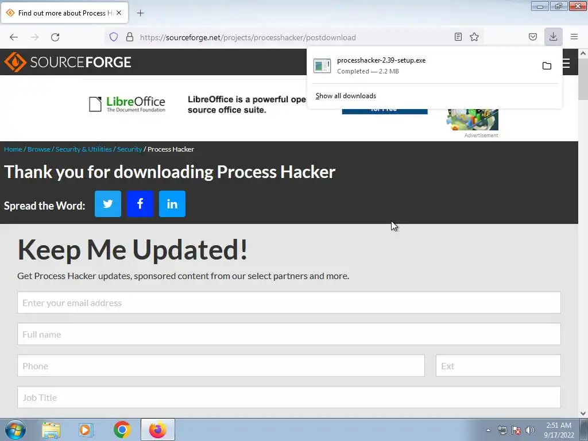Share on Facebook button

point(140,204)
